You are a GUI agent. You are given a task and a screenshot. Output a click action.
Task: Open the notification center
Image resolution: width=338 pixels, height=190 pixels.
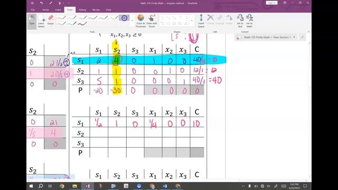[305, 186]
